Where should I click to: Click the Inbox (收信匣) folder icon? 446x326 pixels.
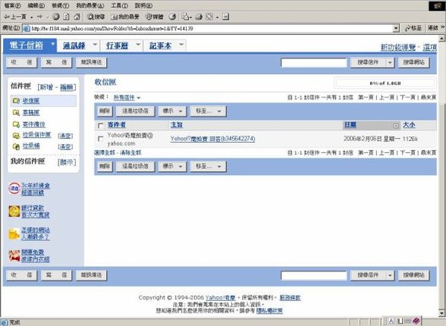coord(16,101)
